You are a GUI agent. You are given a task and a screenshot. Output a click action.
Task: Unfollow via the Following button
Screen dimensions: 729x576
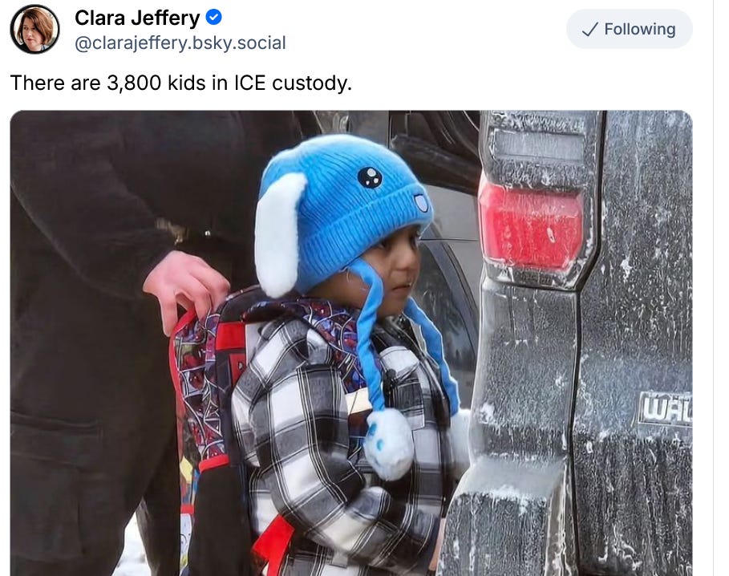pyautogui.click(x=629, y=29)
